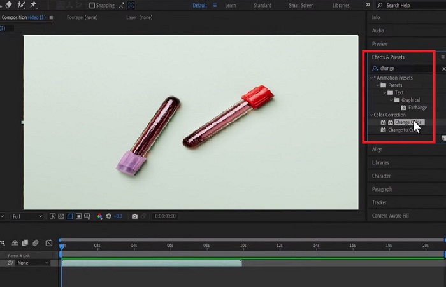Click the Search Help magnifier icon
This screenshot has height=287, width=446.
point(380,5)
